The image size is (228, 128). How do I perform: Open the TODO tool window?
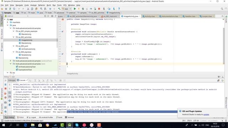20,117
